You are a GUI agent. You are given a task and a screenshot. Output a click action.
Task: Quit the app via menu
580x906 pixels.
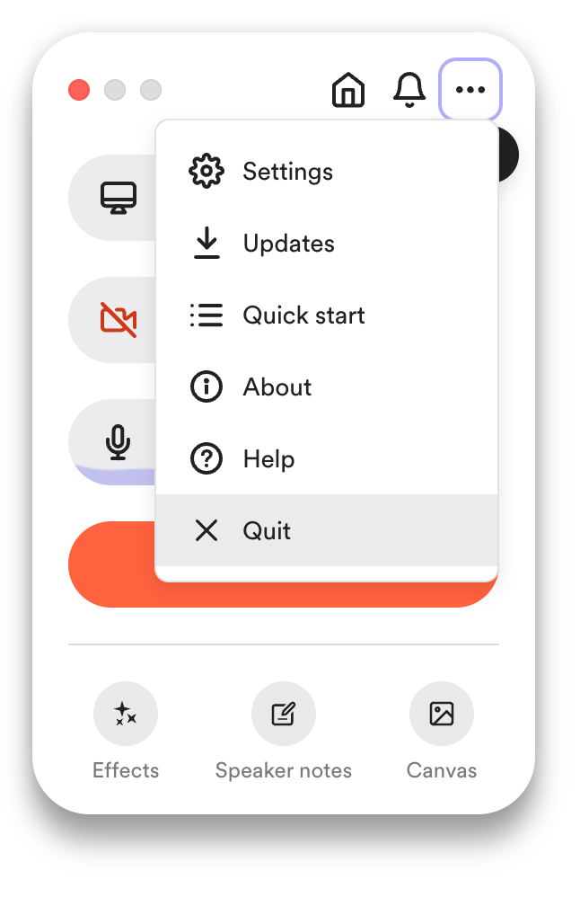pyautogui.click(x=327, y=530)
